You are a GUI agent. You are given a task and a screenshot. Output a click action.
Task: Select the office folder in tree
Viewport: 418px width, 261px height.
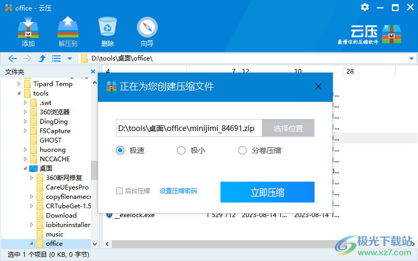54,243
